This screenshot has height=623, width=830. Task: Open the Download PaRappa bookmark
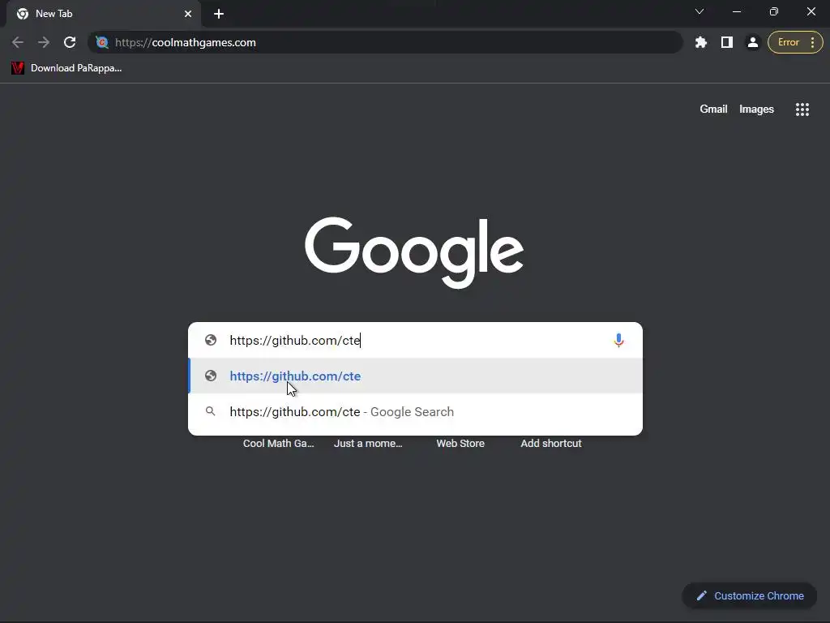click(x=66, y=68)
